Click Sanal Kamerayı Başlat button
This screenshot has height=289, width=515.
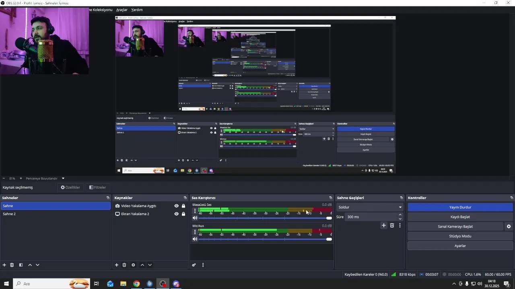(455, 226)
